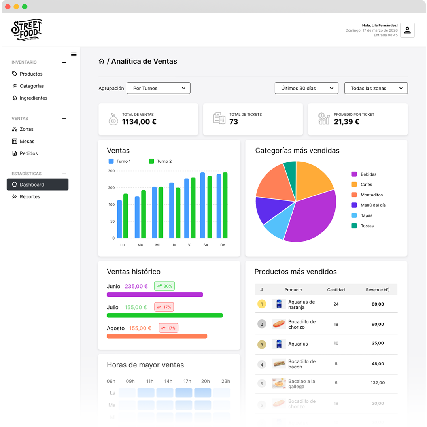Toggle Bebidas legend in pie chart
Viewport: 427px width, 427px height.
(x=364, y=174)
